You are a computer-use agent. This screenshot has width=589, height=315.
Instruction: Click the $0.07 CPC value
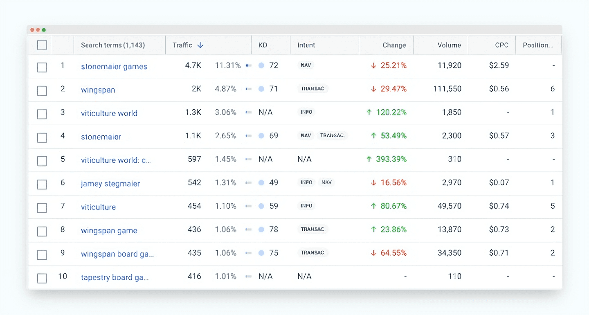click(x=499, y=182)
